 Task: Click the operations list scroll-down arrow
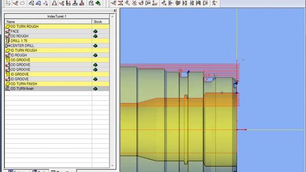click(112, 166)
